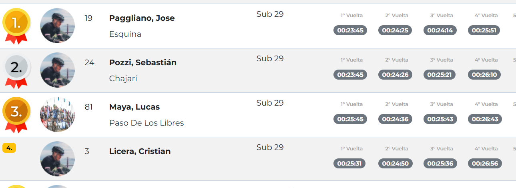516x188 pixels.
Task: Open Licera, Cristian's profile avatar
Action: coord(58,159)
